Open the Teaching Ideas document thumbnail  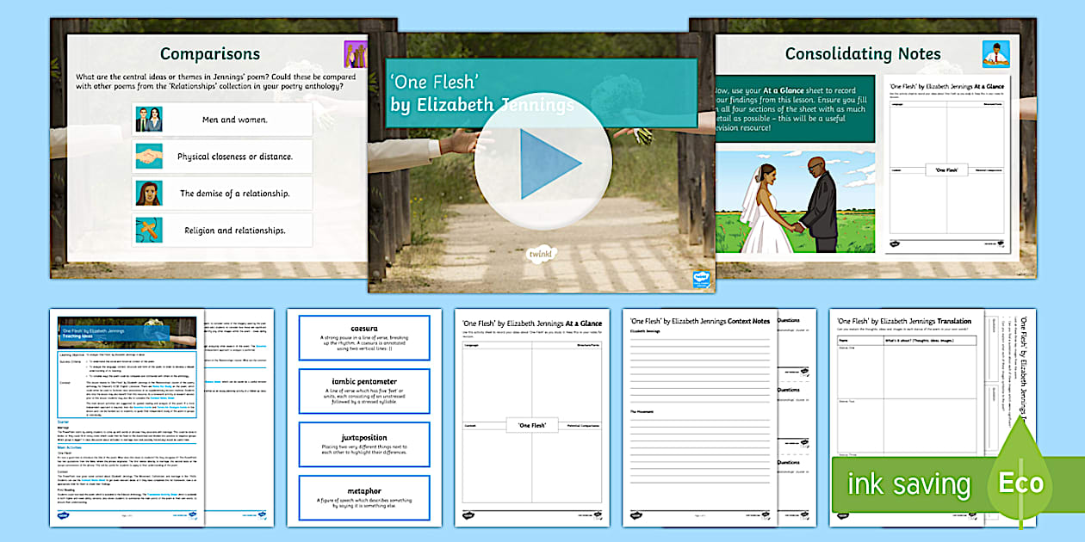[x=127, y=417]
